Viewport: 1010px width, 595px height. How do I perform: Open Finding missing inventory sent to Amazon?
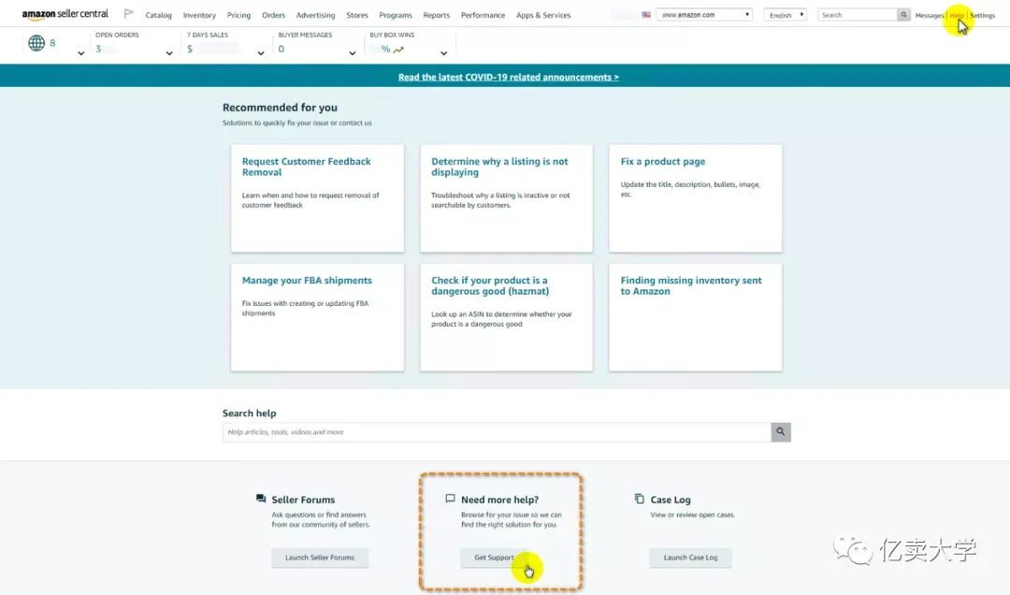point(696,317)
